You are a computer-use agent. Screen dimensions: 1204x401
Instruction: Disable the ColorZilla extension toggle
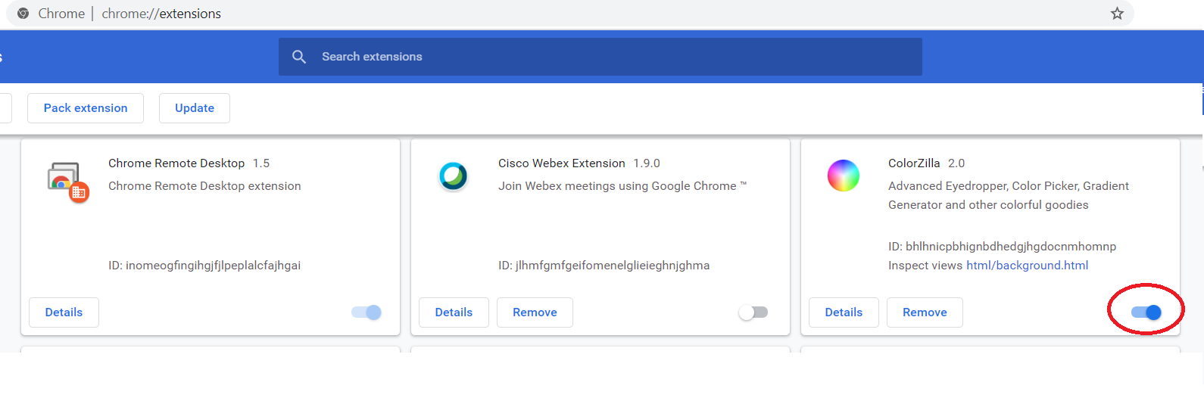click(x=1146, y=312)
